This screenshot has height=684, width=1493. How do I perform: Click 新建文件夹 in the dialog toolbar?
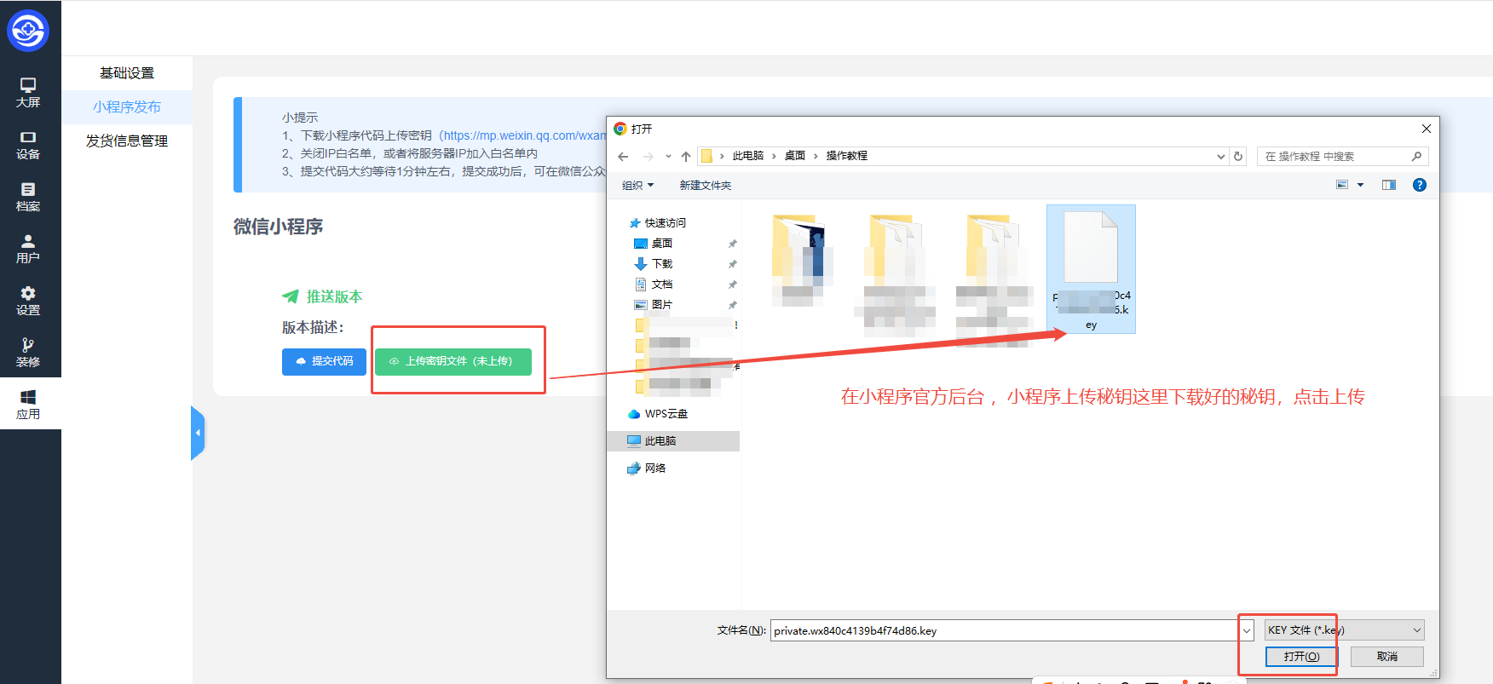(x=705, y=185)
